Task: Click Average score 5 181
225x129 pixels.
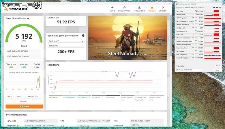Action: [x=24, y=67]
